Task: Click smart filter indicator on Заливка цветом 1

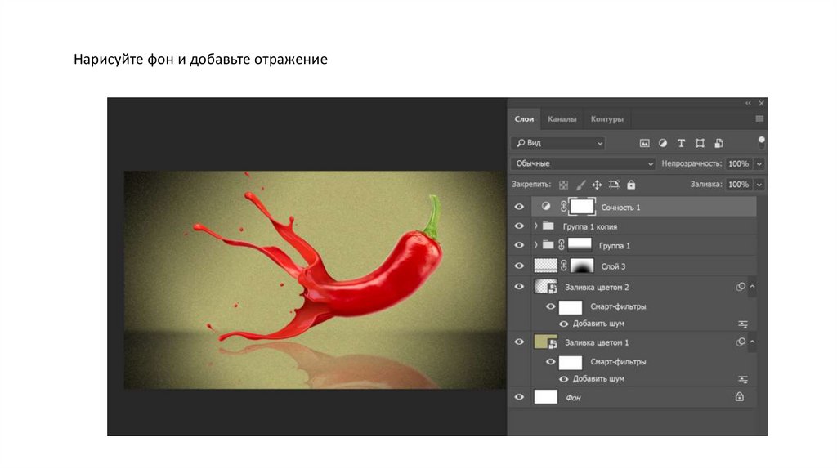Action: tap(741, 342)
